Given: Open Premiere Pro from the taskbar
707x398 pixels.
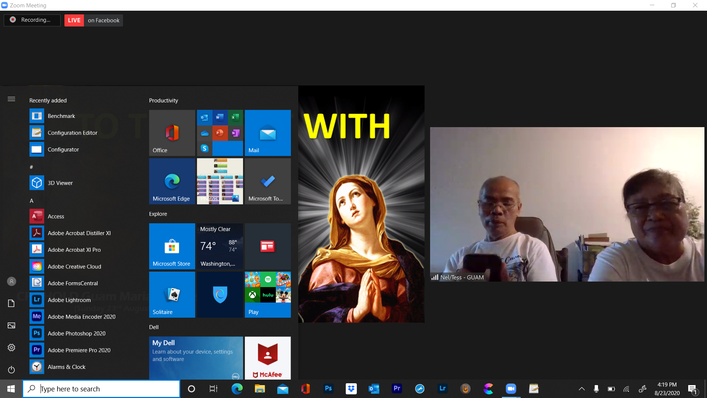Looking at the screenshot, I should pos(397,389).
